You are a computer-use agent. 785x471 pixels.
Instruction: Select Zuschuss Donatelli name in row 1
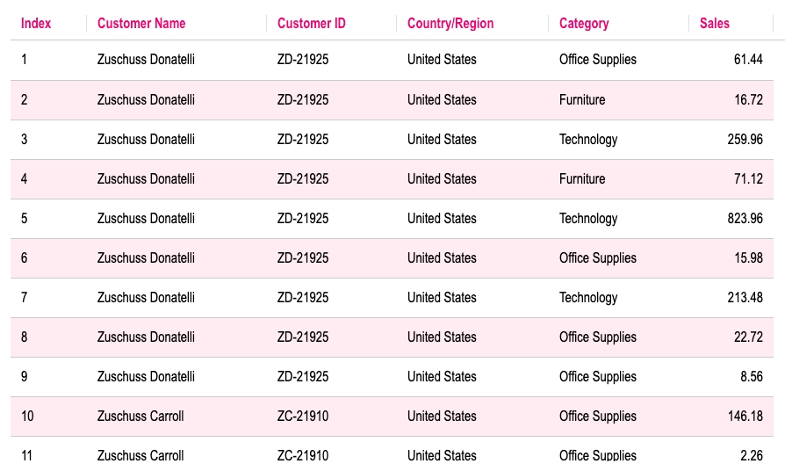(x=146, y=60)
